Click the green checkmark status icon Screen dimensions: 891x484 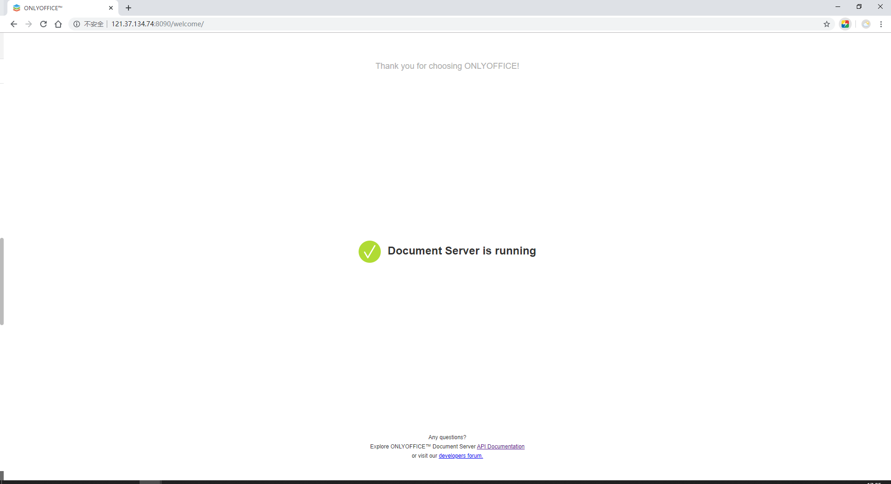point(370,252)
